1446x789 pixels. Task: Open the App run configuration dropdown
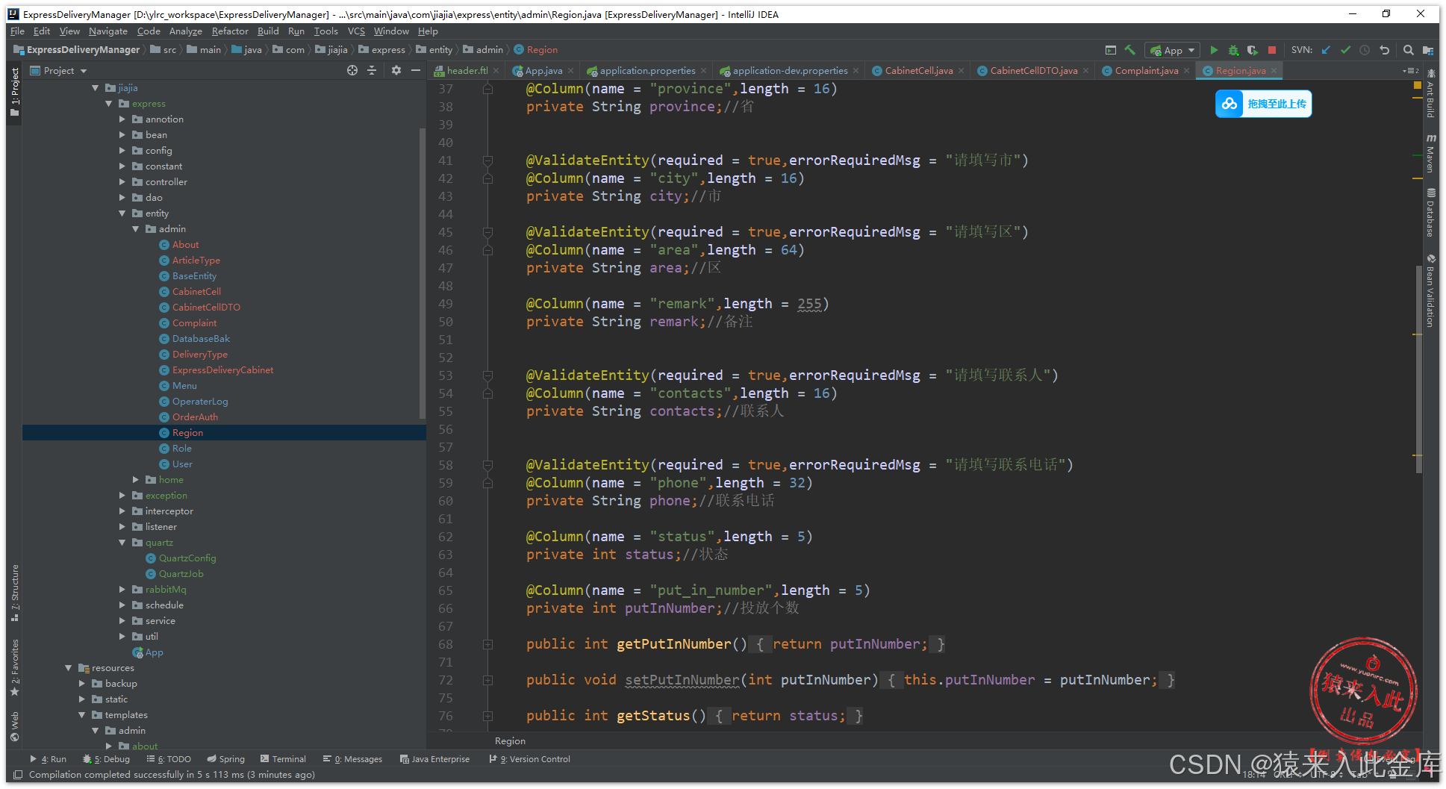(x=1172, y=50)
